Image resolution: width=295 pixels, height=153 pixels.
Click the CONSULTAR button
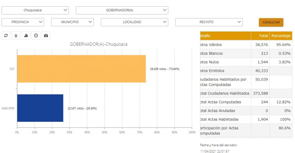pyautogui.click(x=271, y=22)
